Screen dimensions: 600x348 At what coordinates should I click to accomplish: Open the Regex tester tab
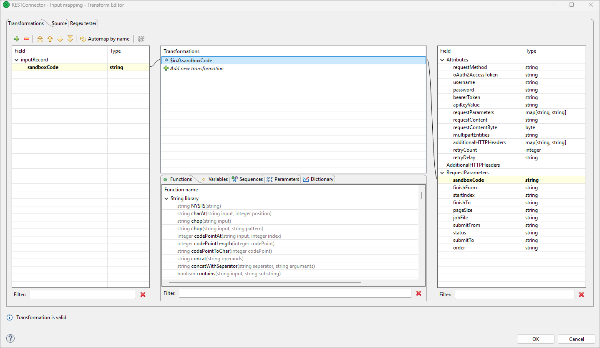83,23
